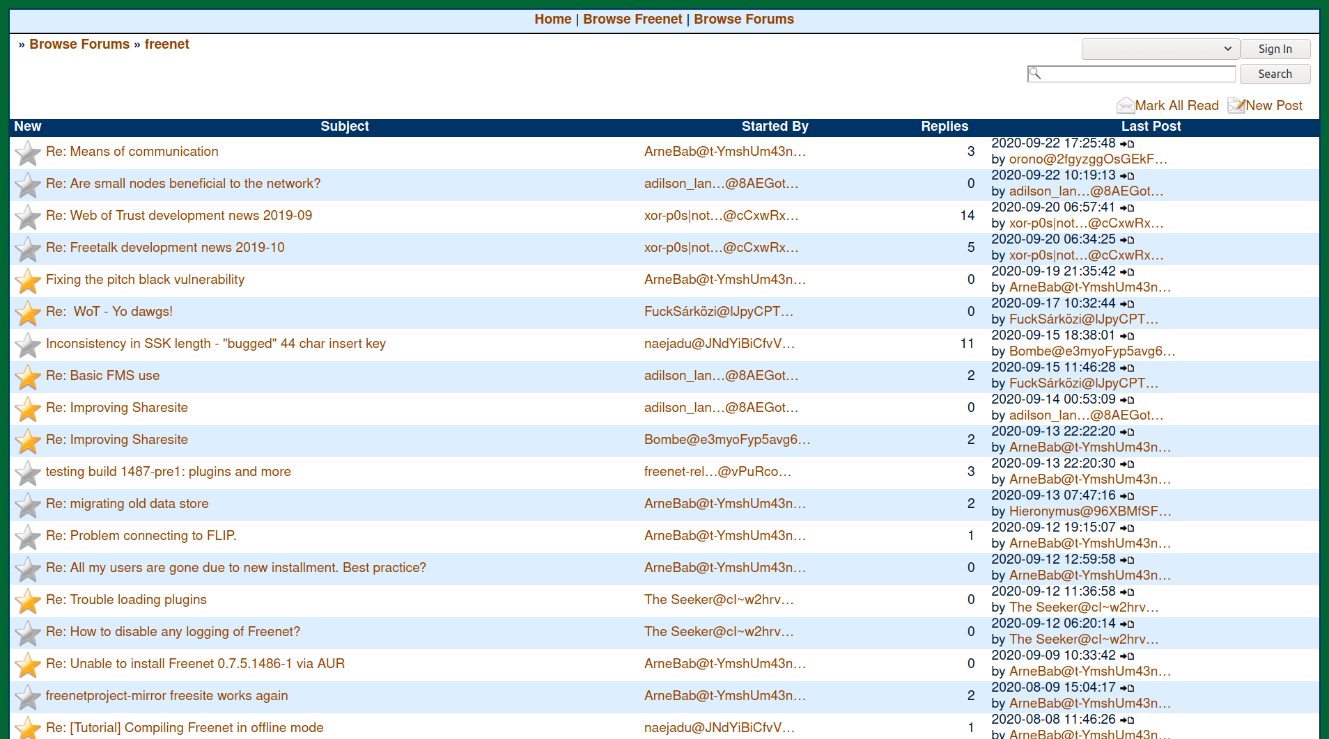
Task: Click the Sign In button
Action: tap(1275, 49)
